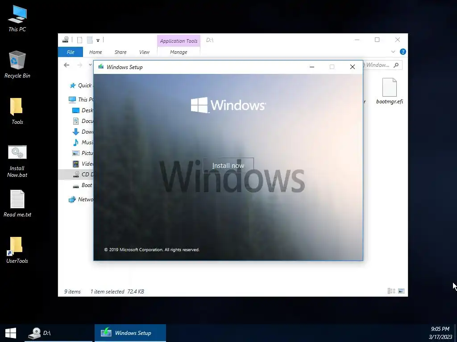Click the Windows Setup title bar icon

tap(101, 67)
